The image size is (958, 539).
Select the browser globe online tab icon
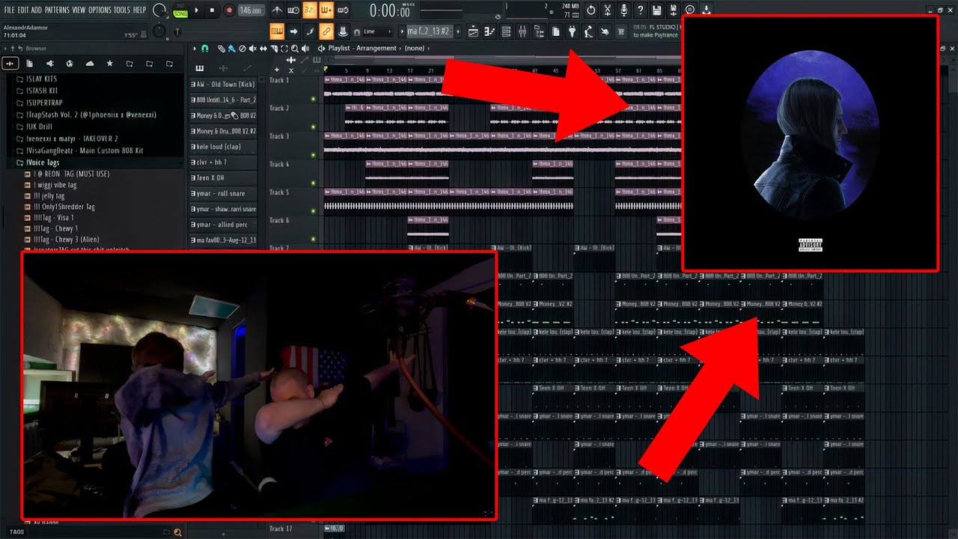70,64
